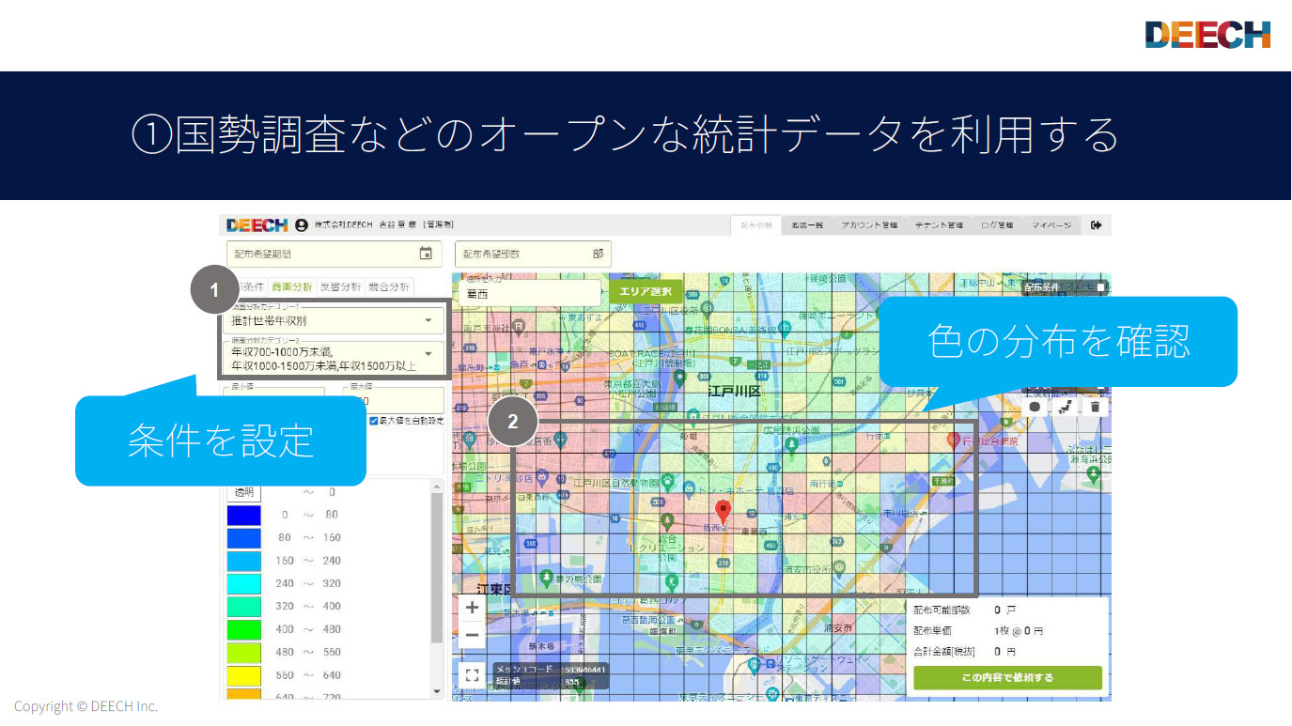Screen dimensions: 1292x726
Task: Click the Japan map icon button
Action: pos(1065,407)
